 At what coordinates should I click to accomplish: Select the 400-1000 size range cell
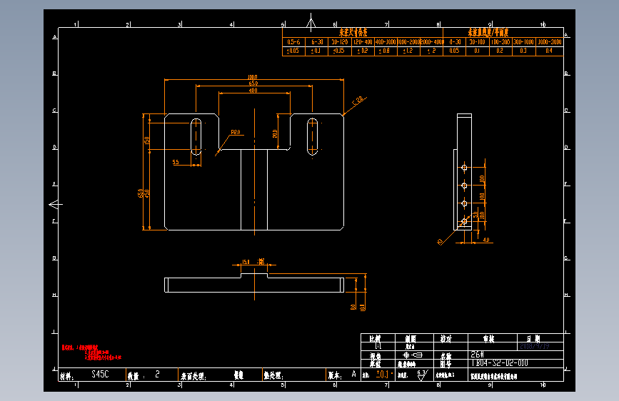386,42
